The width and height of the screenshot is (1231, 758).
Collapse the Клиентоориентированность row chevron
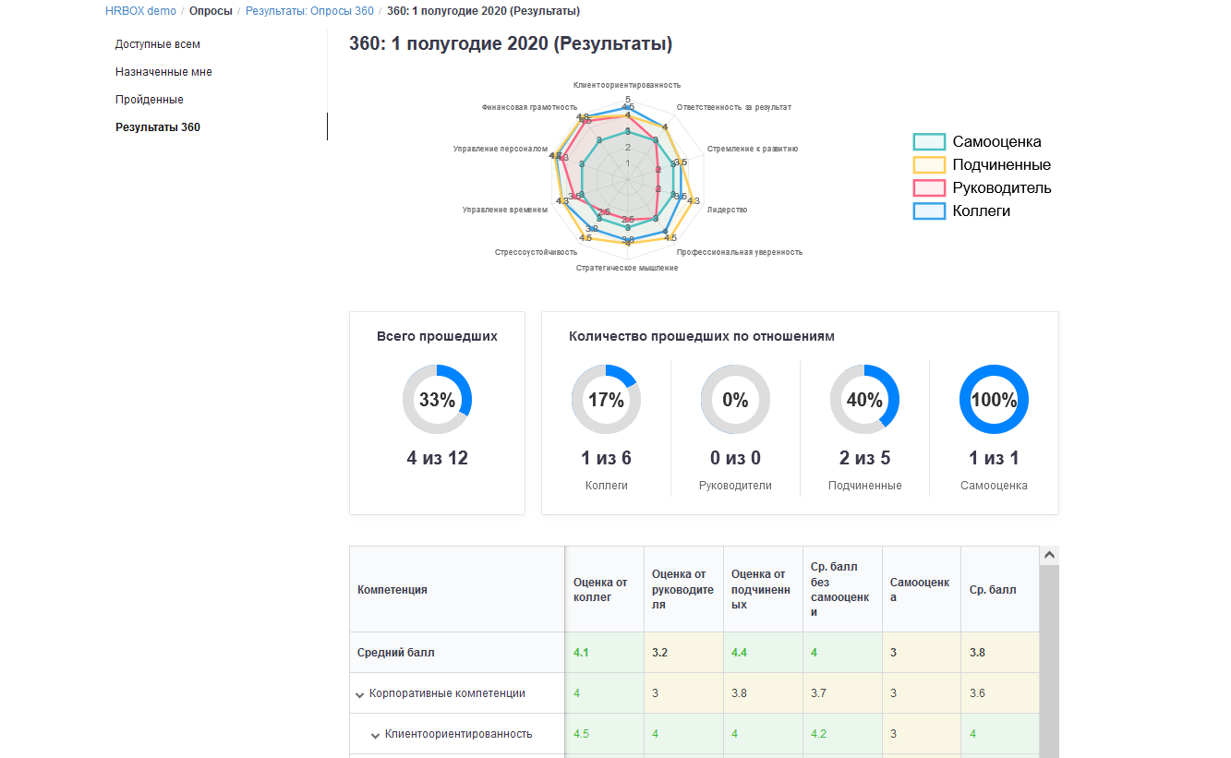point(376,735)
